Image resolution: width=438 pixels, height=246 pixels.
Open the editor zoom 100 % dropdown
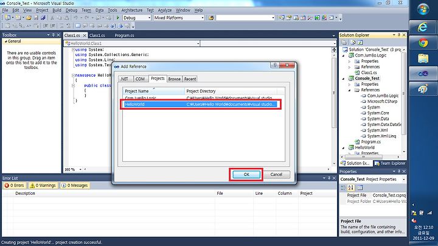point(80,169)
